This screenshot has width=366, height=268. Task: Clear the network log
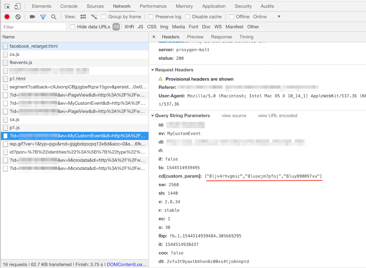click(x=18, y=17)
